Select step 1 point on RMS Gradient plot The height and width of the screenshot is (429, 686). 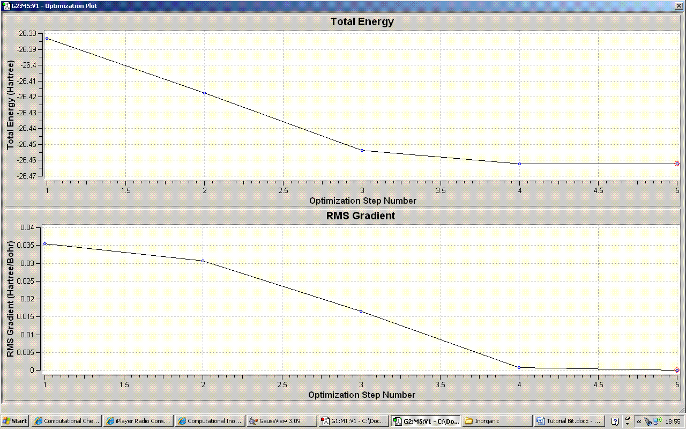coord(45,244)
